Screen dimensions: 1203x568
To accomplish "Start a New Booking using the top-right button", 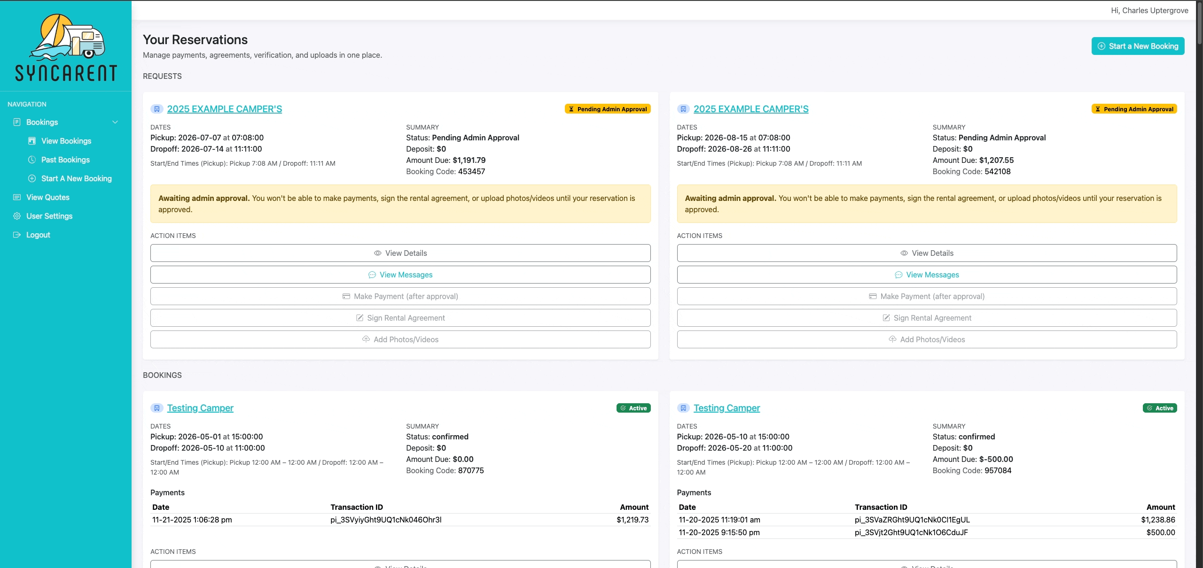I will coord(1138,46).
